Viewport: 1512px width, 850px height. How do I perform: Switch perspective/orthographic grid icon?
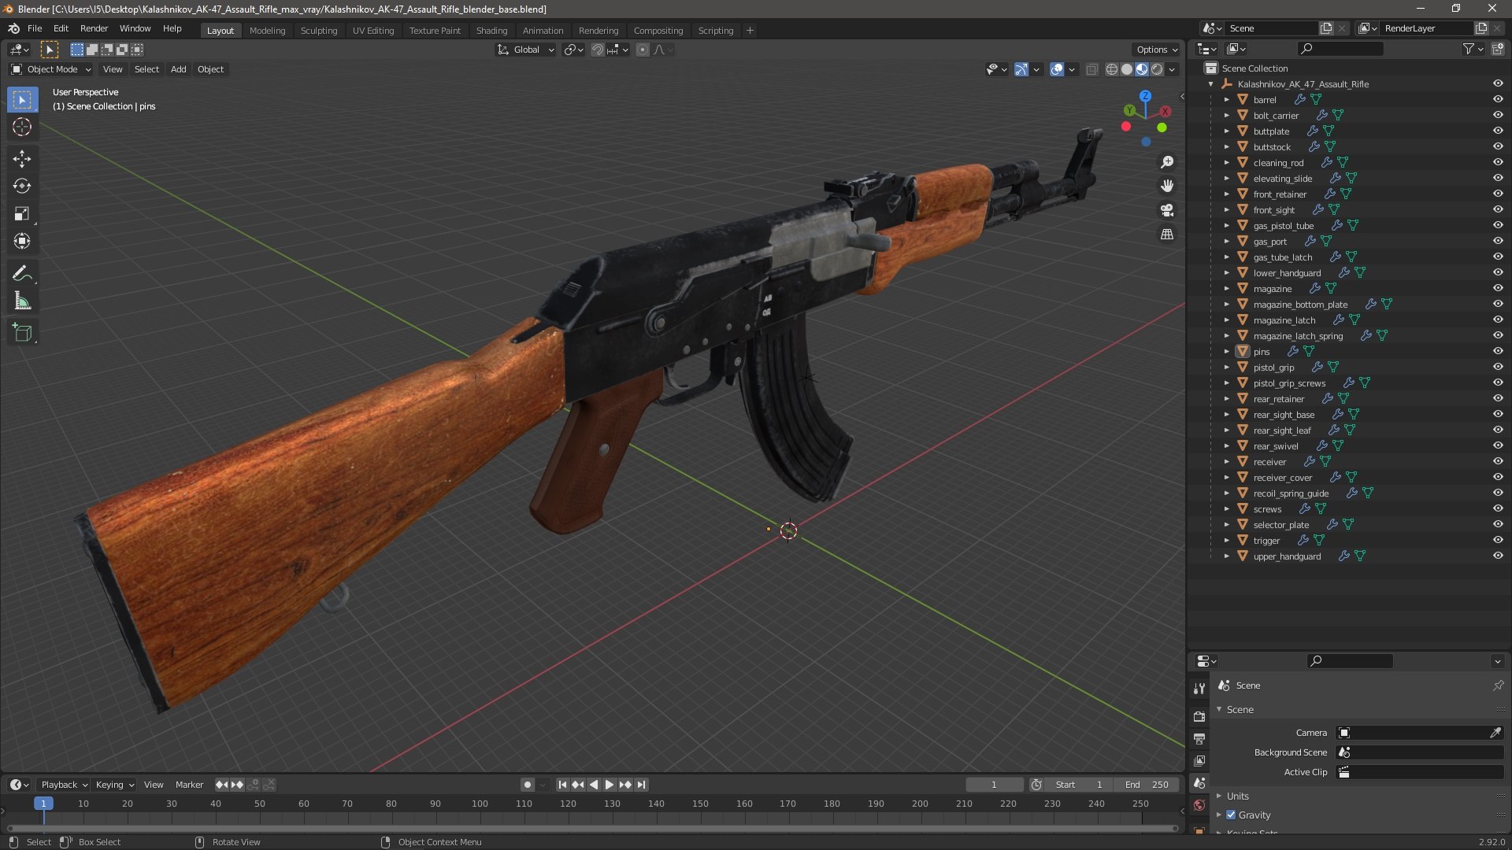pyautogui.click(x=1167, y=235)
